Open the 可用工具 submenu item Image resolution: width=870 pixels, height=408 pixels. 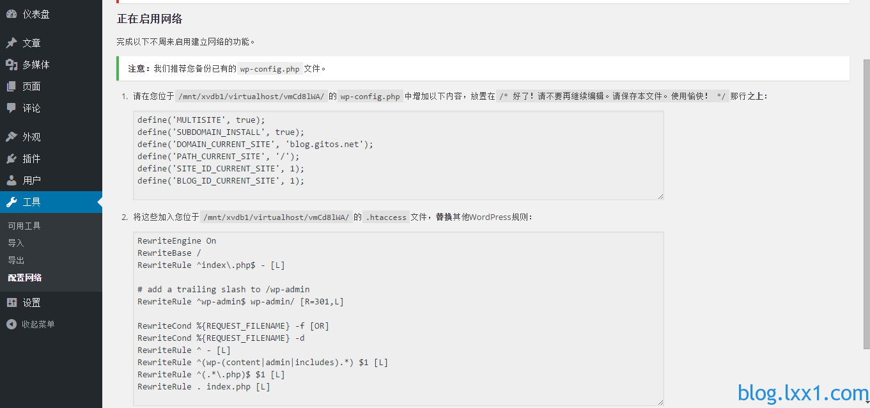[24, 226]
